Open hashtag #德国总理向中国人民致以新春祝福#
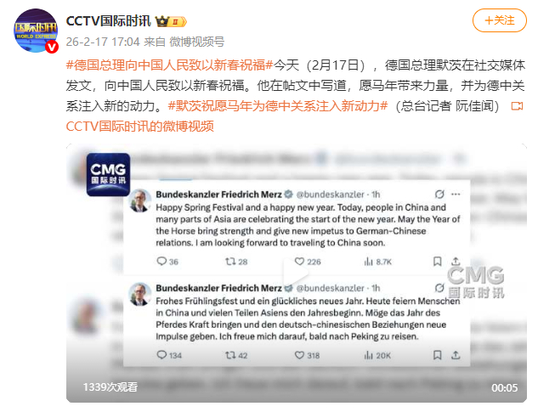Image resolution: width=538 pixels, height=412 pixels. point(169,65)
